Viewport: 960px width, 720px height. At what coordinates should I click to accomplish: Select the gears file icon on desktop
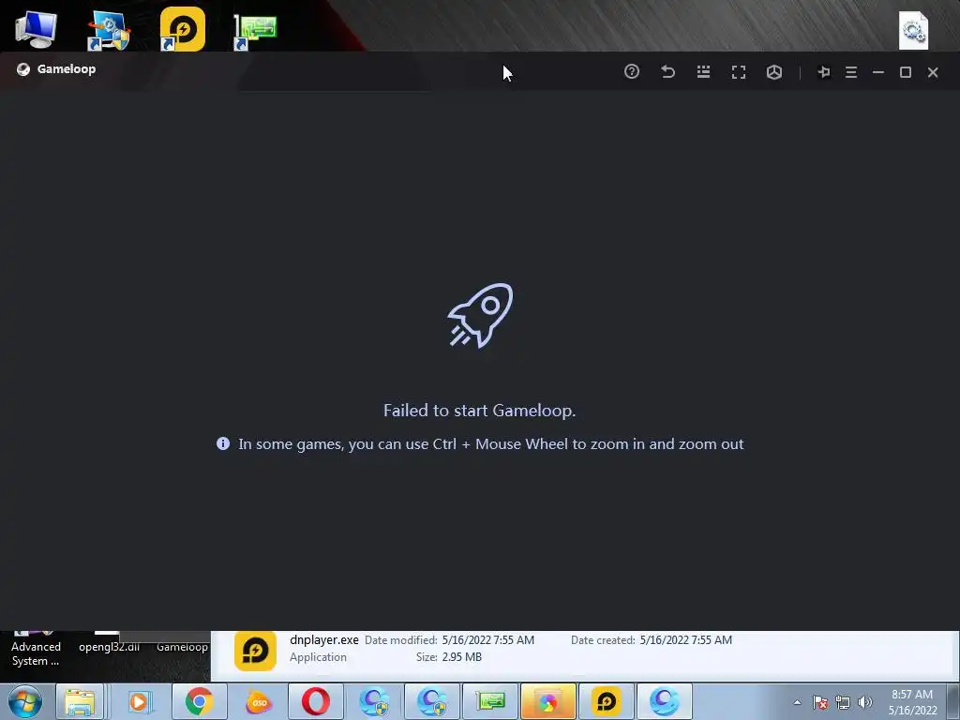913,30
